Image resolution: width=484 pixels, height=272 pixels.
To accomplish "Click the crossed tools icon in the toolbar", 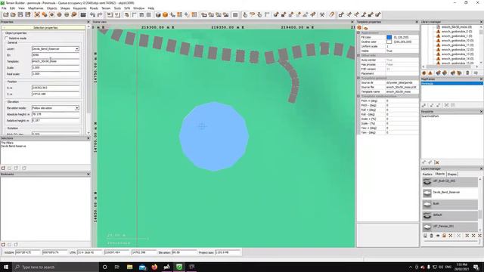I will pyautogui.click(x=322, y=14).
